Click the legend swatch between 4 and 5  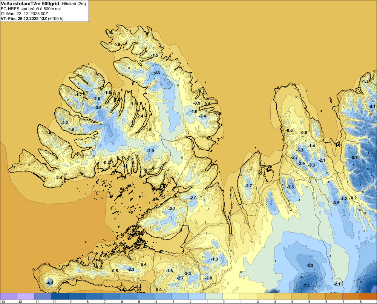coord(300,296)
